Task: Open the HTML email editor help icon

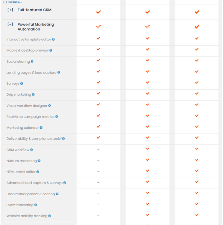Action: pyautogui.click(x=38, y=172)
